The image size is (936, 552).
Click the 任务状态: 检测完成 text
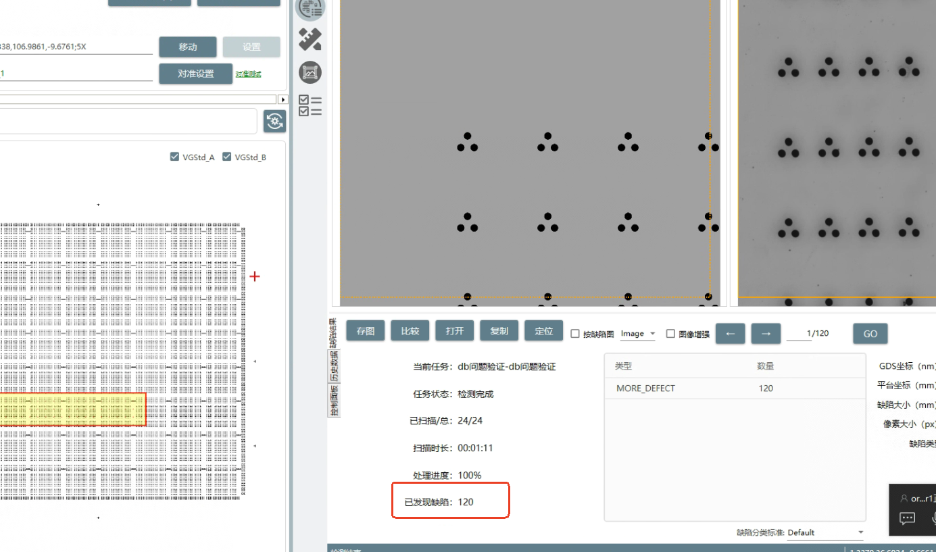453,394
